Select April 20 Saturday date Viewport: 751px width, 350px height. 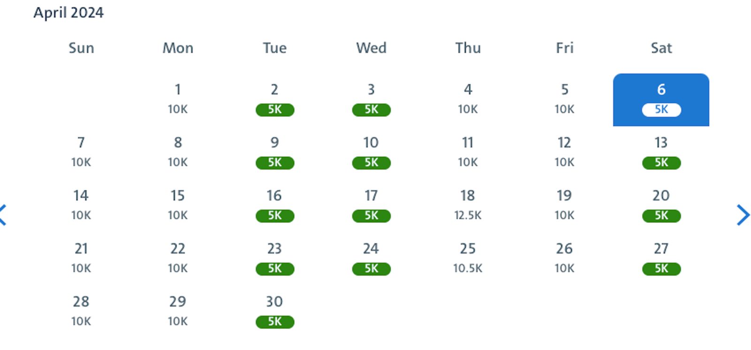point(661,205)
